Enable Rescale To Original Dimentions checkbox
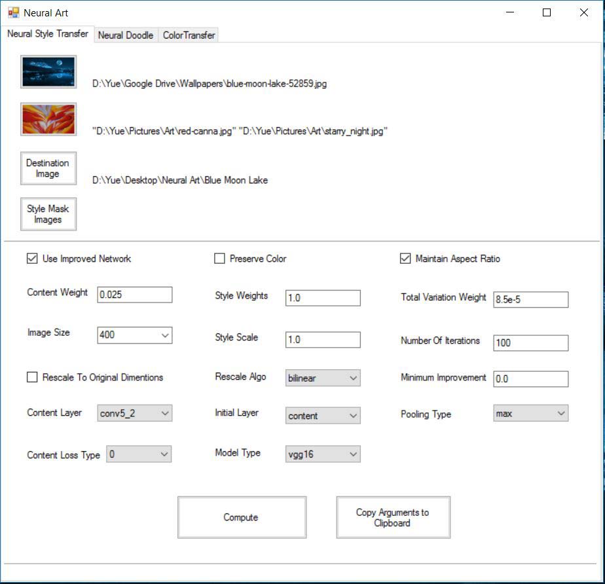The image size is (605, 584). tap(32, 377)
